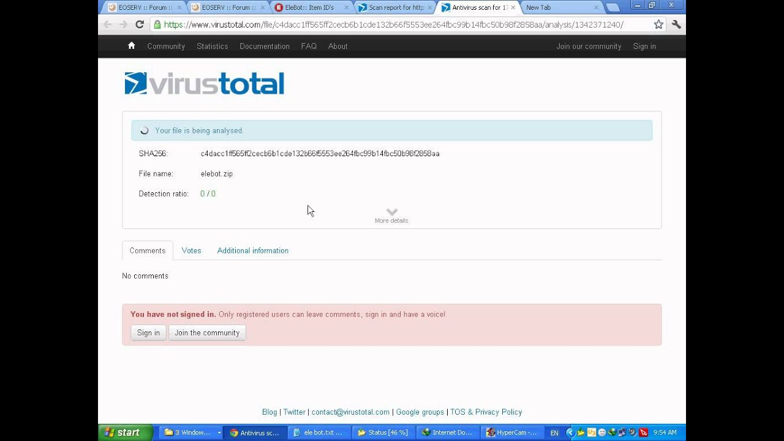Expand More details of the scan
The width and height of the screenshot is (784, 441).
tap(391, 215)
